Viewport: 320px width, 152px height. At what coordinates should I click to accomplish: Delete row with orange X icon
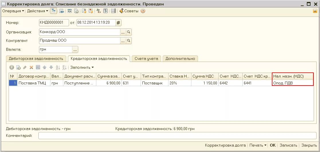coord(32,68)
